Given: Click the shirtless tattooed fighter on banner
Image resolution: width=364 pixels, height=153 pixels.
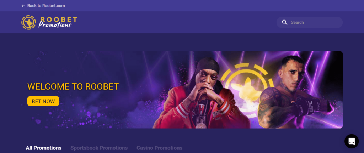Looking at the screenshot, I should [296, 92].
